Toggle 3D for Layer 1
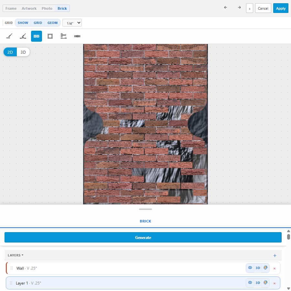The width and height of the screenshot is (291, 291). 258,283
